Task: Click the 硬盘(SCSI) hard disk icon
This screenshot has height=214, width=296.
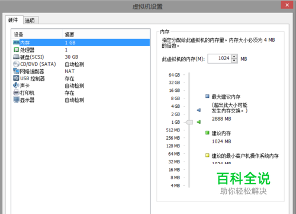Action: (x=16, y=57)
